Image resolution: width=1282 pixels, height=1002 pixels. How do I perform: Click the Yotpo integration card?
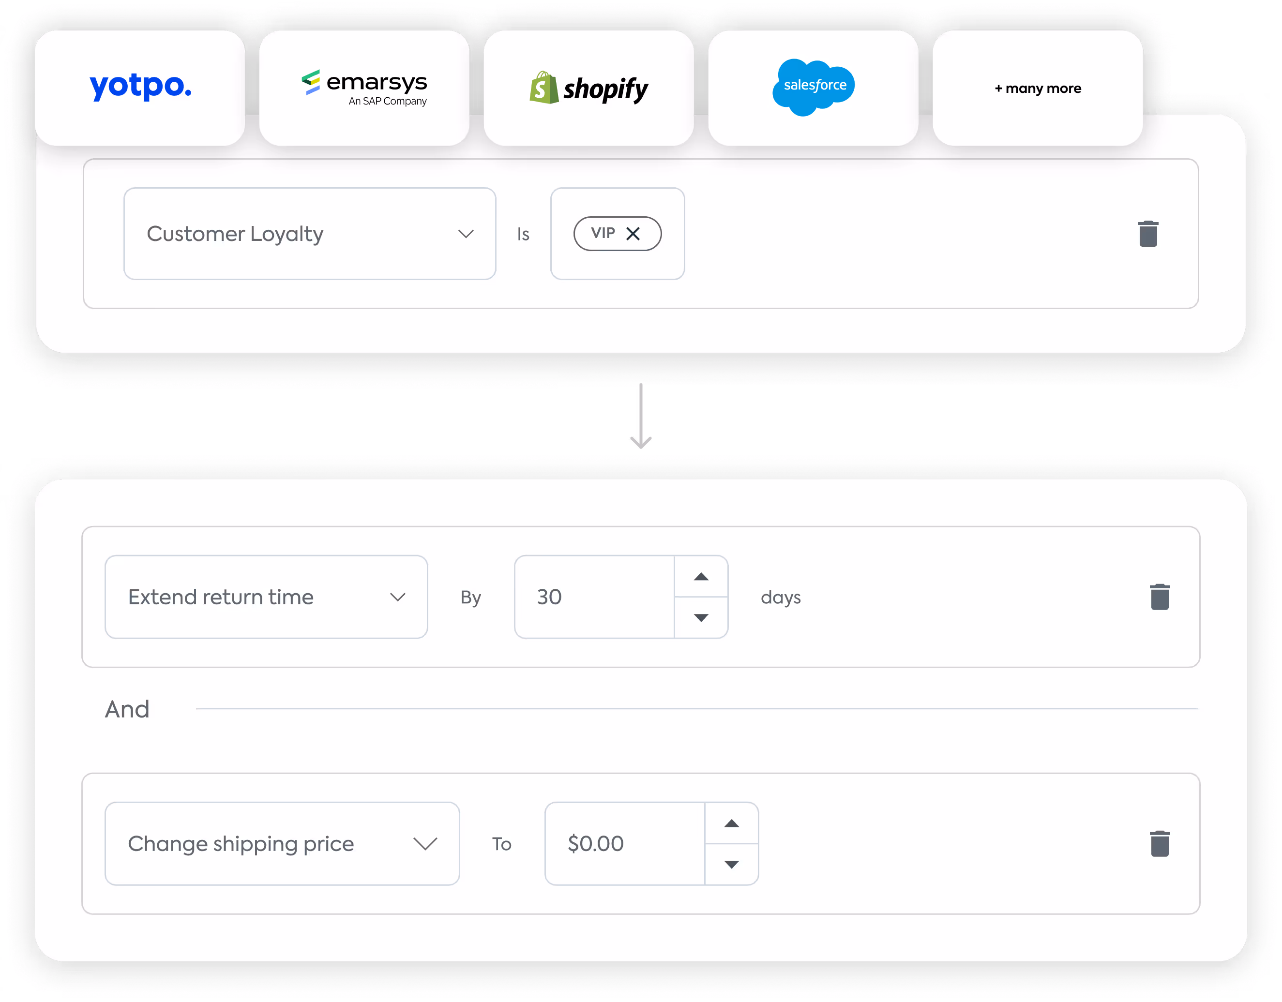140,88
